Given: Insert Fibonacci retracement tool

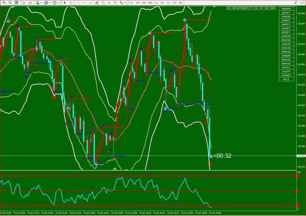Looking at the screenshot, I should 103,3.
